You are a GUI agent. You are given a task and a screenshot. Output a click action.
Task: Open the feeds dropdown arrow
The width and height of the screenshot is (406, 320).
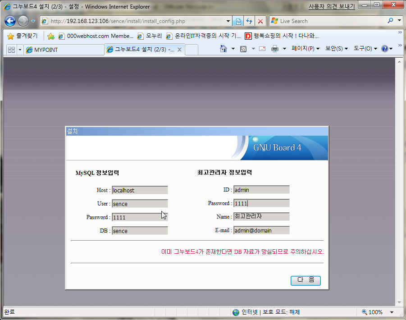pyautogui.click(x=253, y=48)
